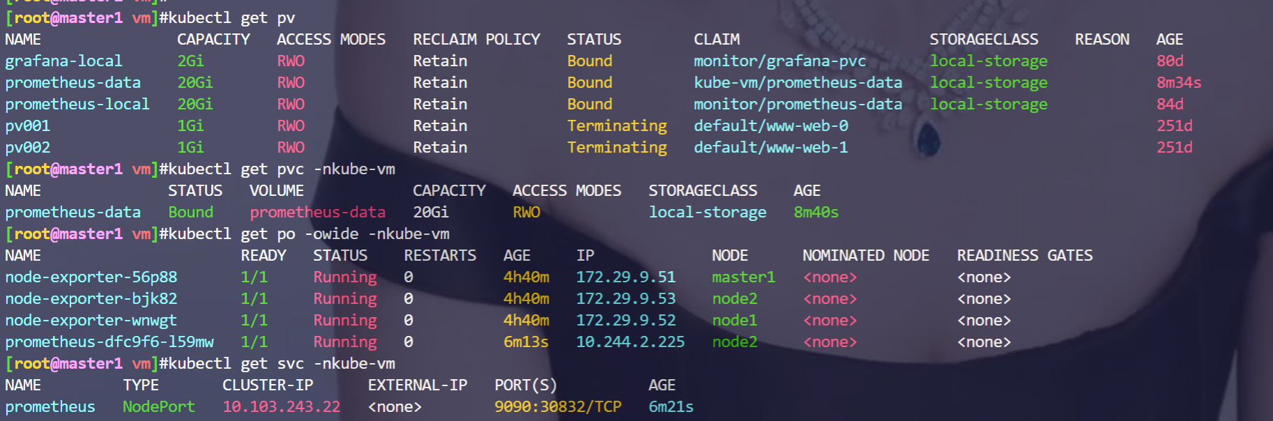1273x421 pixels.
Task: Click the master1 node name
Action: (x=743, y=277)
